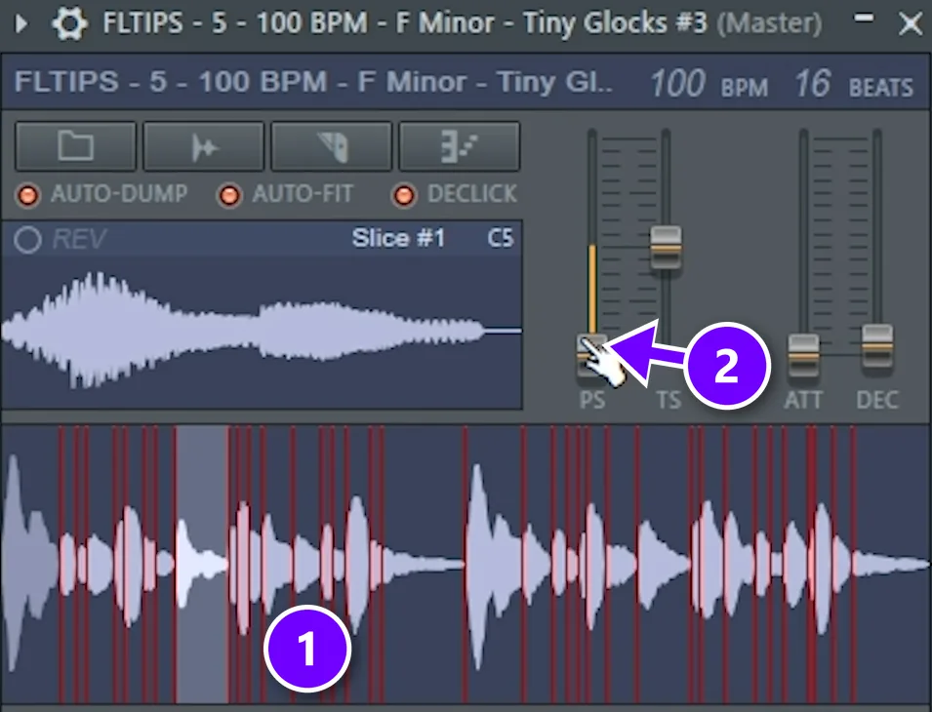This screenshot has width=932, height=712.
Task: Click the slice preview waveform
Action: [262, 331]
